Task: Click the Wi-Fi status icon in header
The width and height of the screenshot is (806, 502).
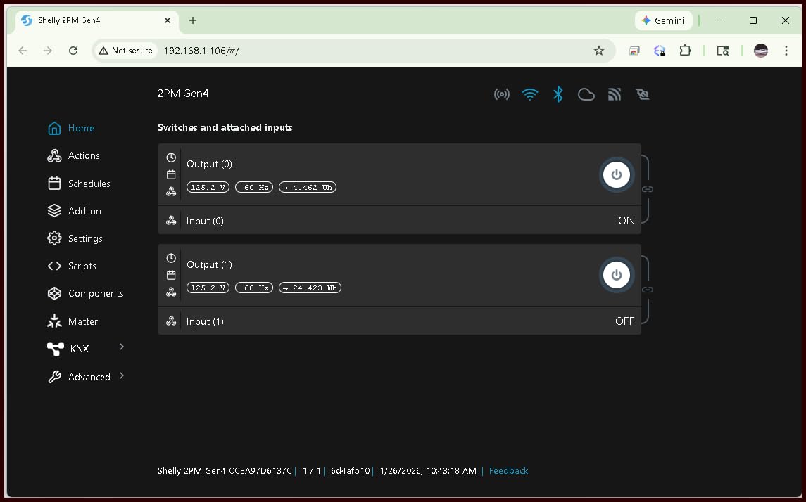Action: point(530,94)
